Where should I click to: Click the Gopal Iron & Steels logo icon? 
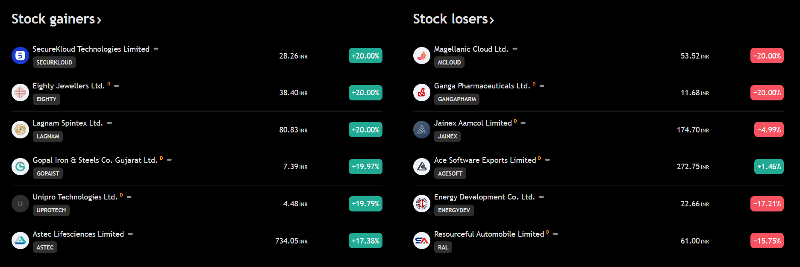[20, 167]
